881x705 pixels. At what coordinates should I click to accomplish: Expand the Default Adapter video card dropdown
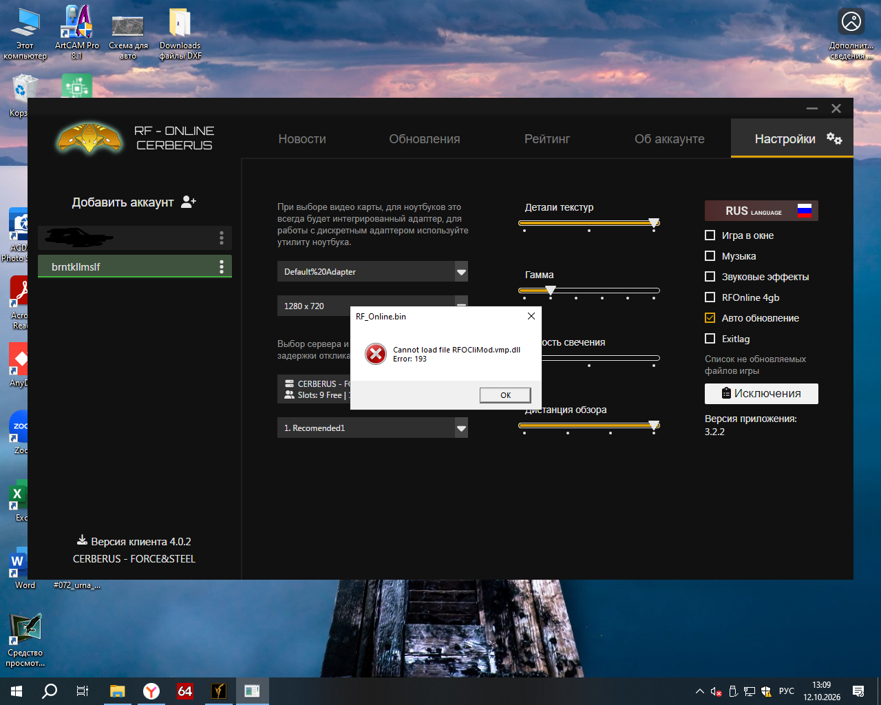(372, 271)
